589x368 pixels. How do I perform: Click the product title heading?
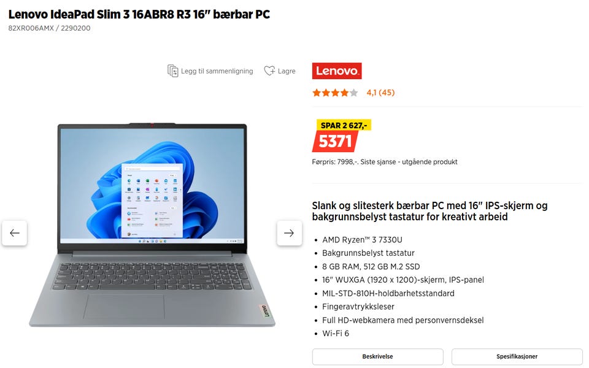(139, 14)
